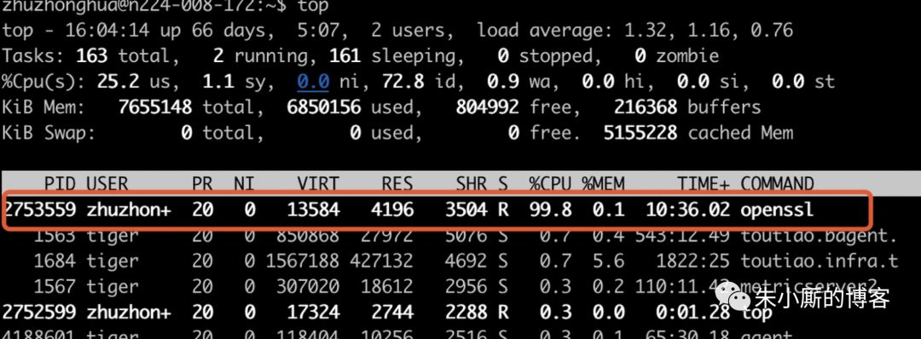Click the 10:36.02 time value

point(687,210)
